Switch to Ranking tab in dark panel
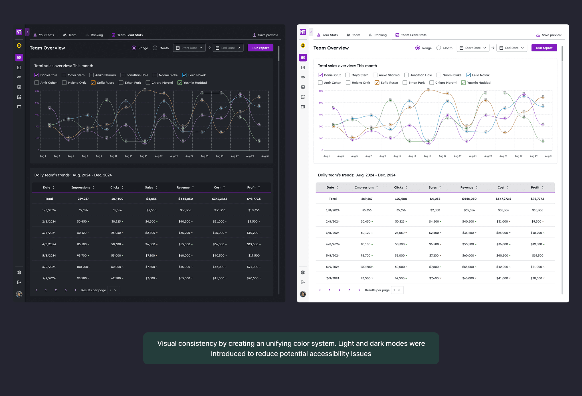The height and width of the screenshot is (396, 582). pyautogui.click(x=94, y=35)
